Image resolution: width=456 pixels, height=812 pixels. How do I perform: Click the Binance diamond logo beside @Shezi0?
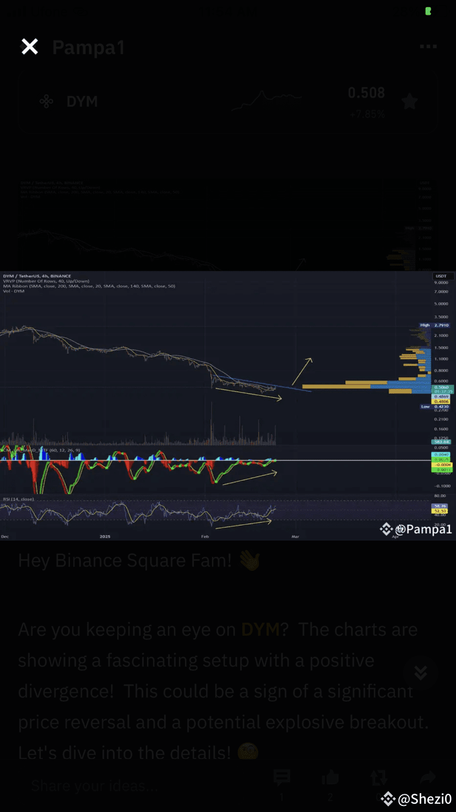pyautogui.click(x=387, y=798)
